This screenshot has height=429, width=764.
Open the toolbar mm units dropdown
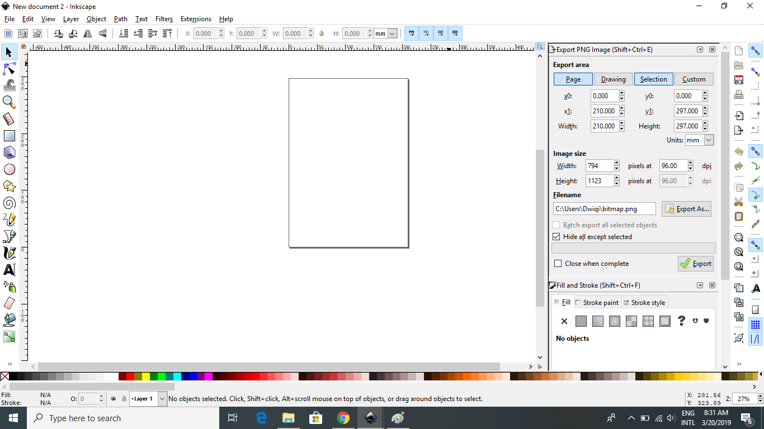(x=392, y=34)
